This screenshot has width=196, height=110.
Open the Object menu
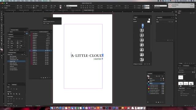[x=27, y=1]
